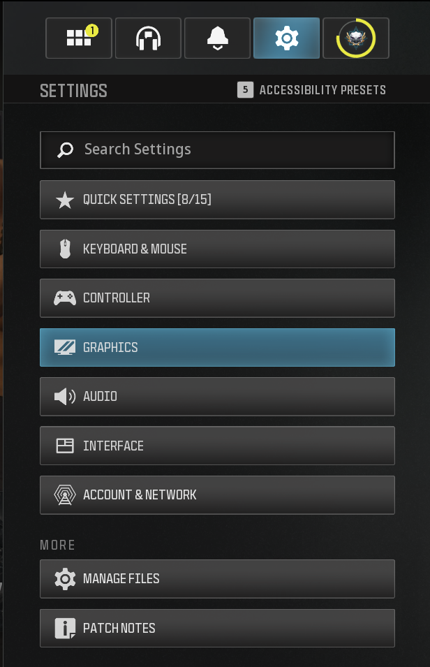This screenshot has width=430, height=667.
Task: Click the mouse icon beside Keyboard & Mouse
Action: tap(65, 249)
